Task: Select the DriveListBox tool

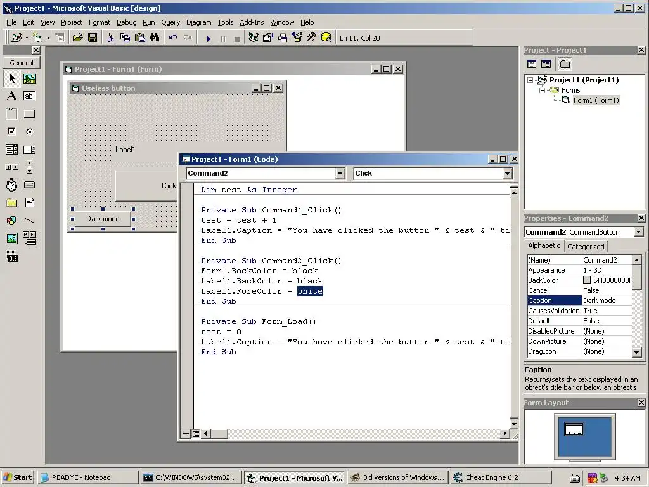Action: pyautogui.click(x=29, y=185)
